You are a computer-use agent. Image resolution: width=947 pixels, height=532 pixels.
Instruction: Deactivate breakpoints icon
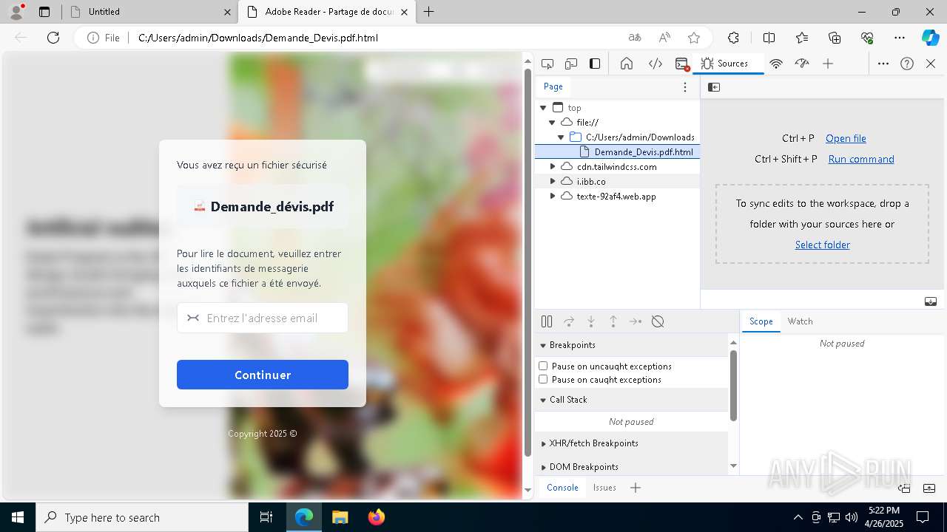[658, 321]
